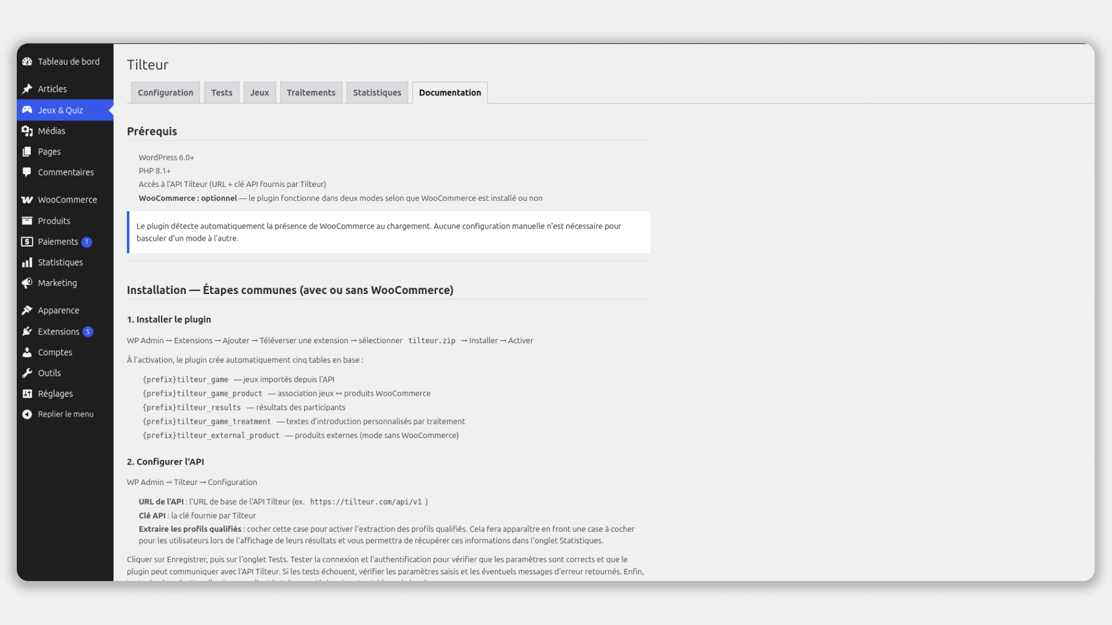Navigate to Pages in sidebar

click(x=49, y=152)
